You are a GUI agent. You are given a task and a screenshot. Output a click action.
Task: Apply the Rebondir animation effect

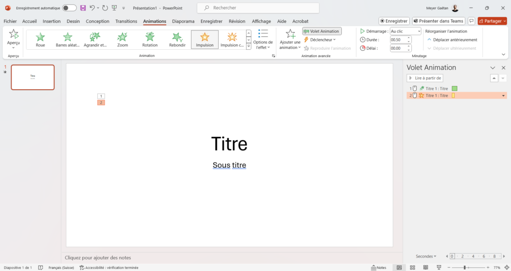pyautogui.click(x=177, y=40)
